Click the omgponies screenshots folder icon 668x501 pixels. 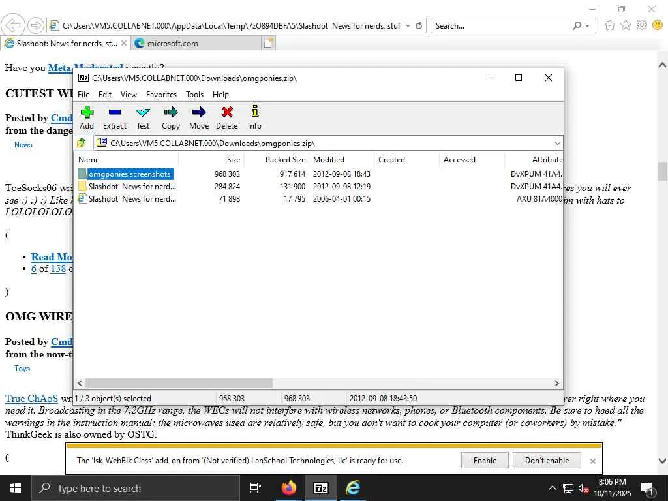(82, 174)
